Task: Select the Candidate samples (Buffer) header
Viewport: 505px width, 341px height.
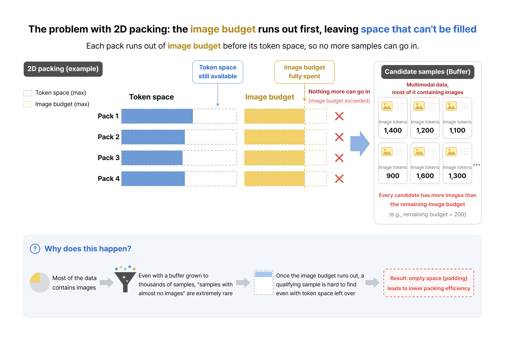Action: [x=428, y=72]
